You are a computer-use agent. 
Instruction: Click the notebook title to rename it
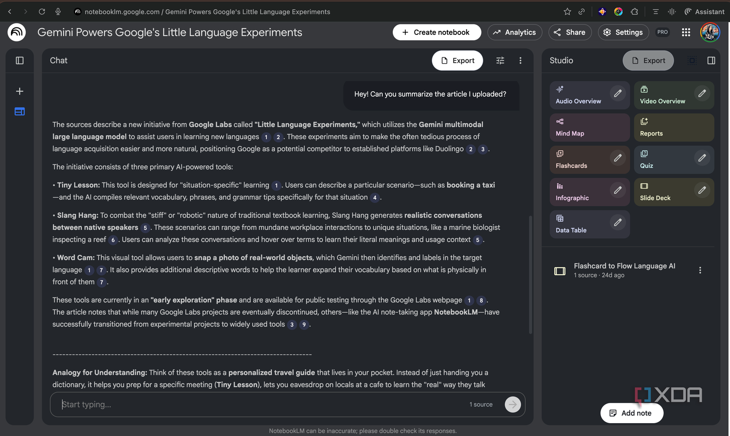click(170, 32)
